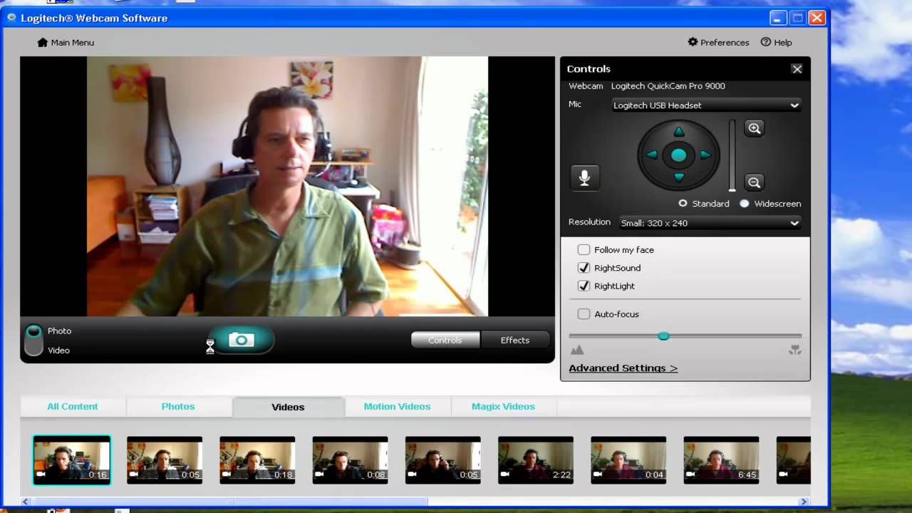Switch to the Photos tab
This screenshot has height=513, width=912.
pos(178,406)
